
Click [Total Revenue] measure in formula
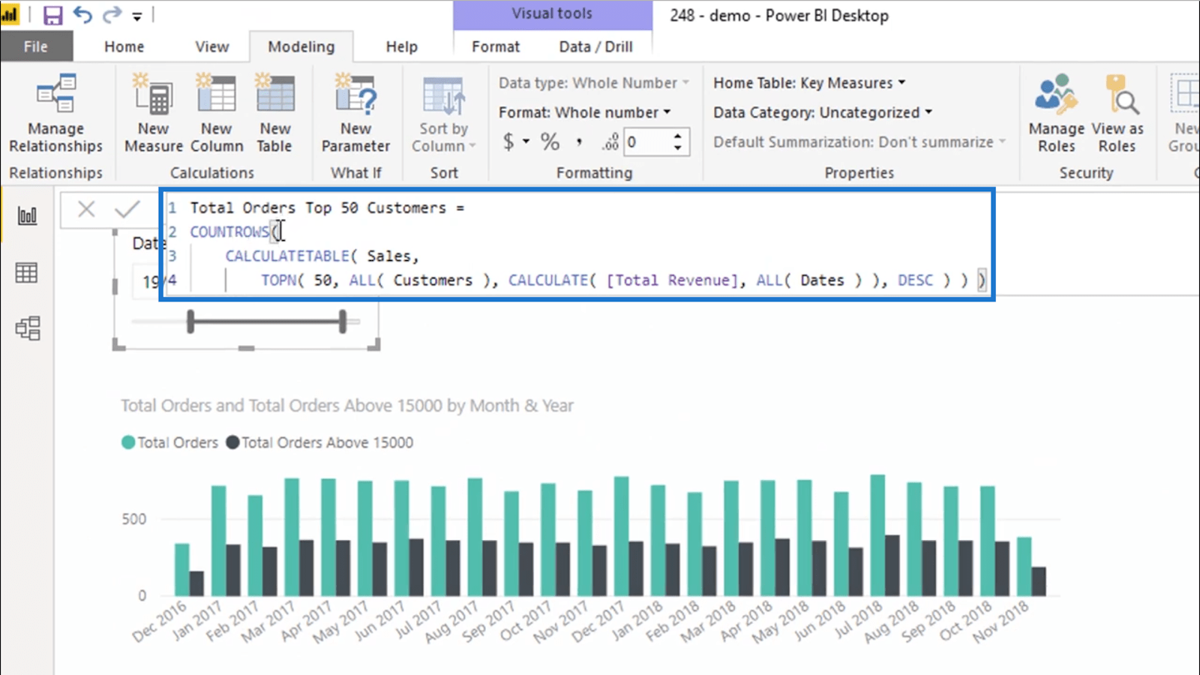[672, 280]
